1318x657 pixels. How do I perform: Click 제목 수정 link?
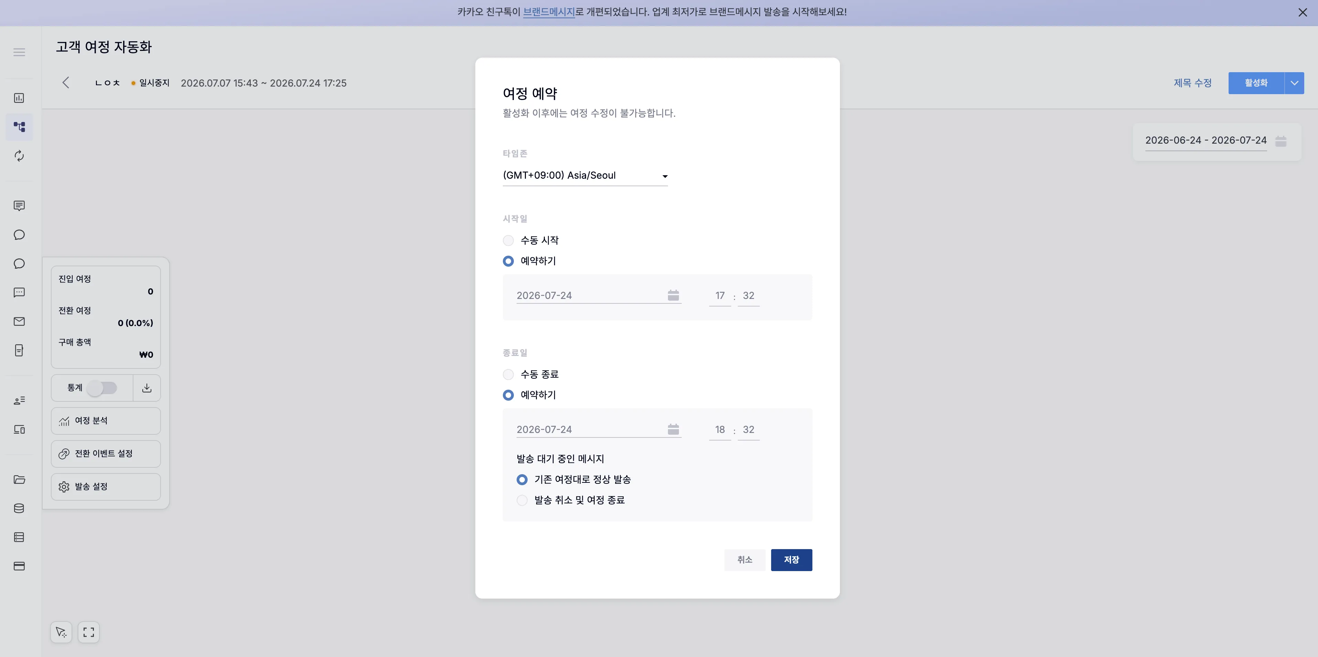click(x=1192, y=83)
